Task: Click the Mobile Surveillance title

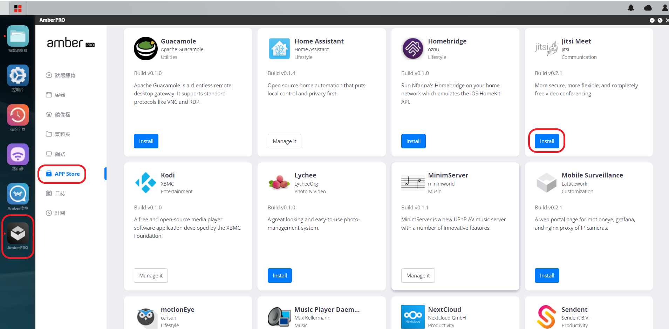Action: (x=592, y=175)
